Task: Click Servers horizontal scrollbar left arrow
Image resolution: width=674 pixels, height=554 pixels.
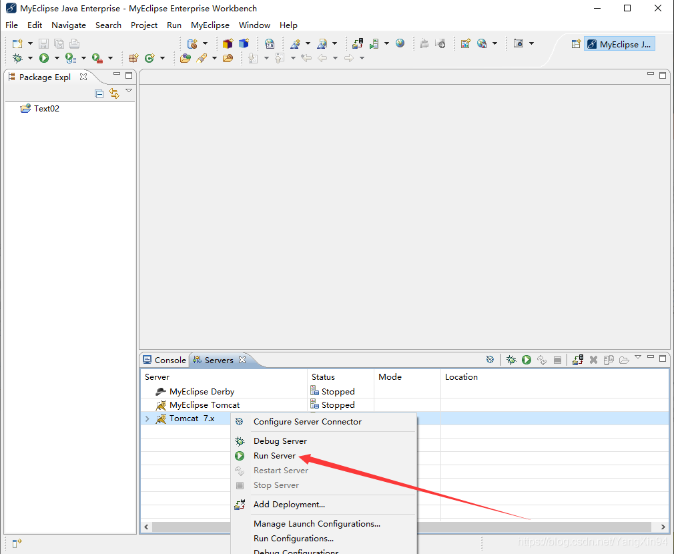Action: pos(147,527)
